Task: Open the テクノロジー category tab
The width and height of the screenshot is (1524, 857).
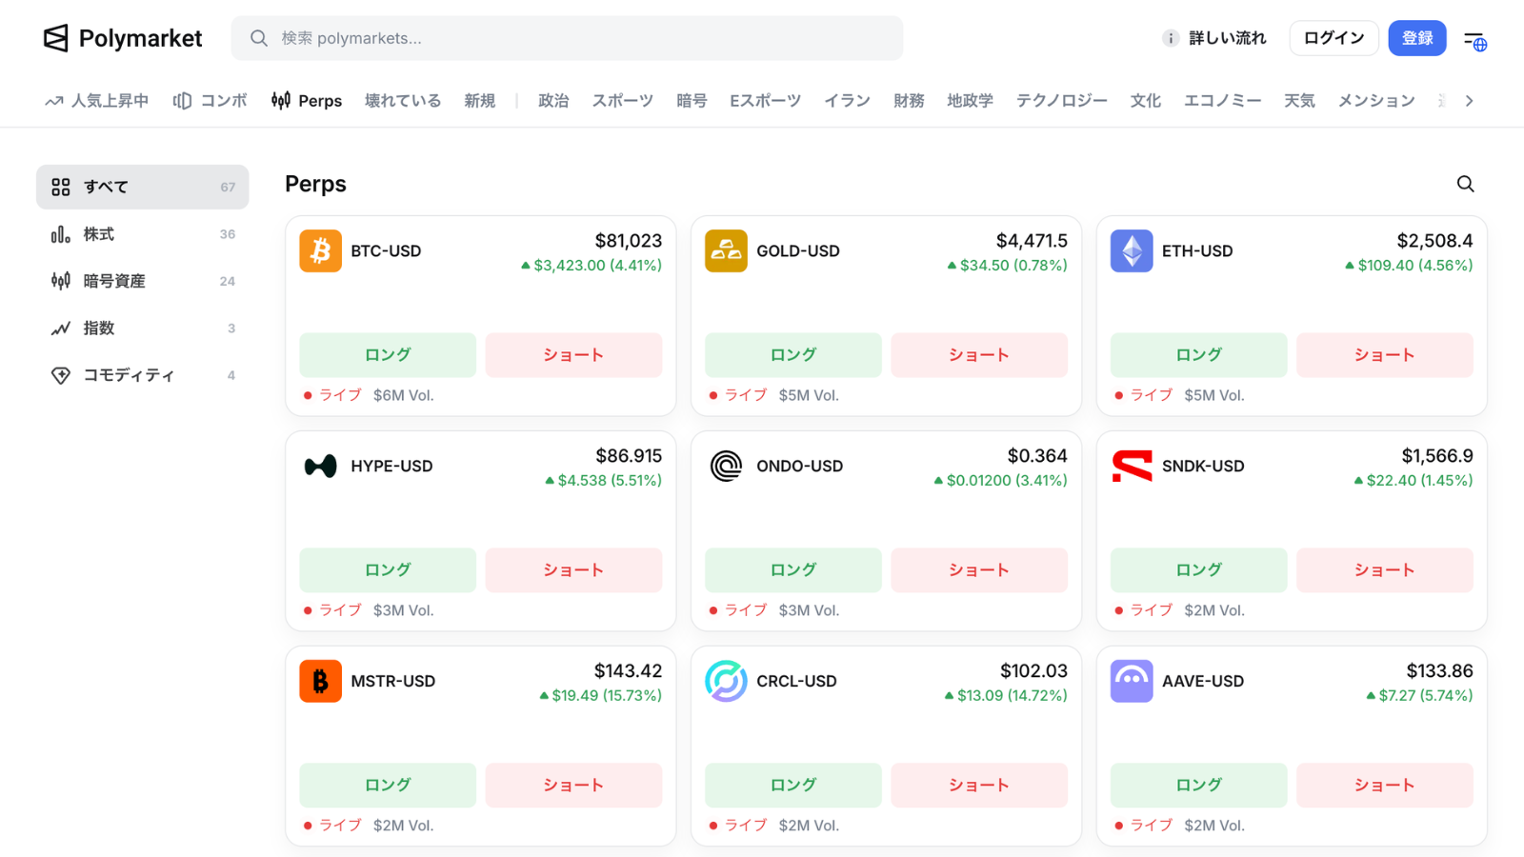Action: [1062, 101]
